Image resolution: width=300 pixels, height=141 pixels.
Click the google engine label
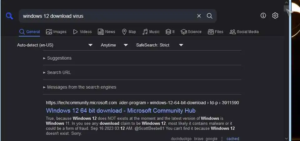tap(212, 139)
